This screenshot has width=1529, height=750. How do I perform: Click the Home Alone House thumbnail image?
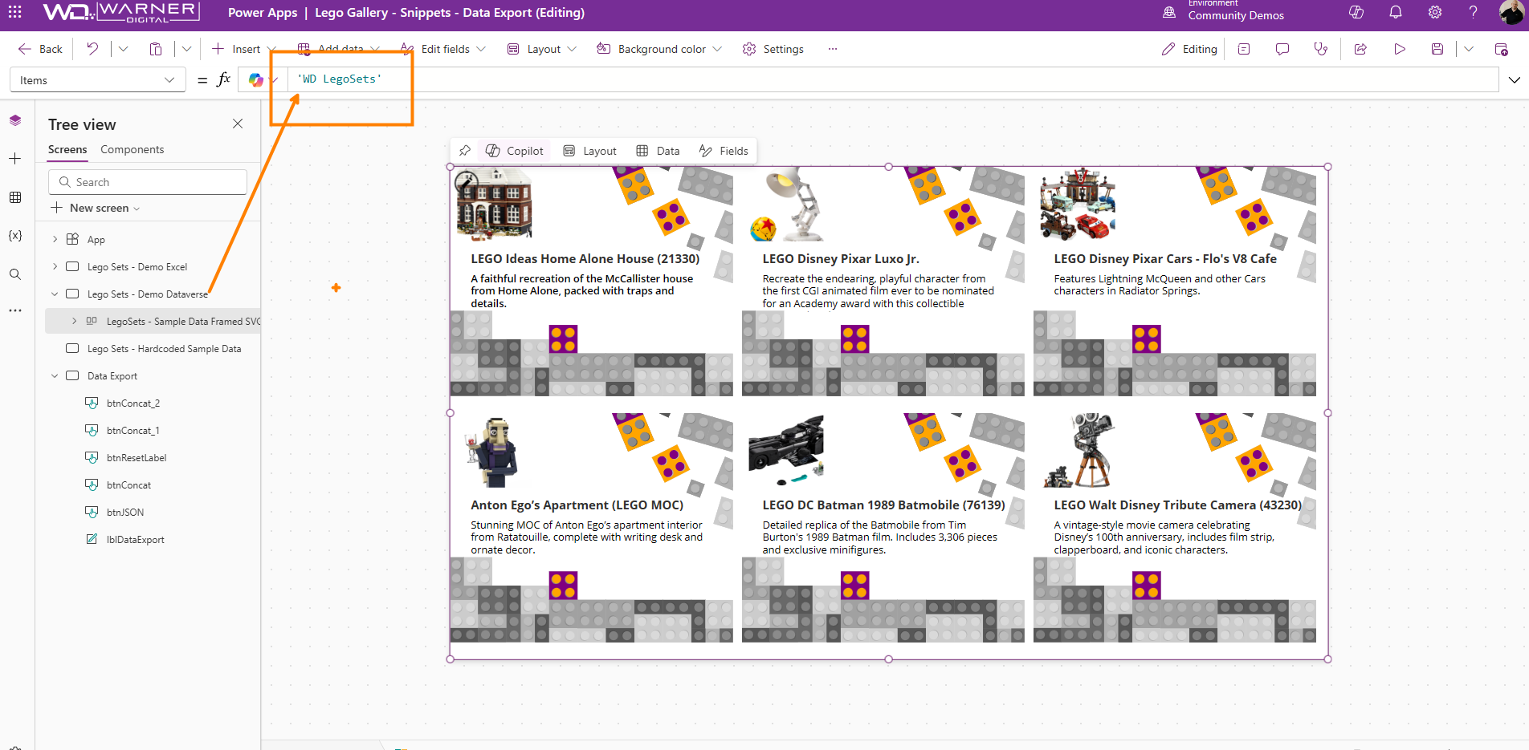(x=494, y=205)
